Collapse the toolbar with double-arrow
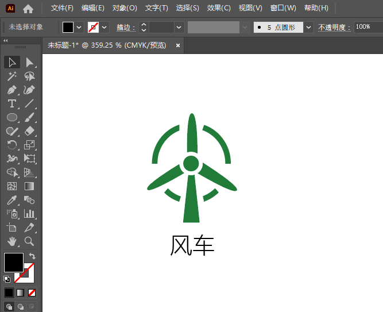 pos(6,41)
